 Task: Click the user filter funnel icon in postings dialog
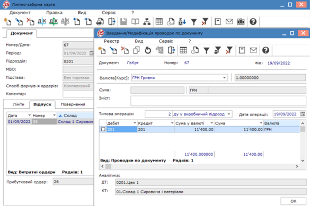217,50
